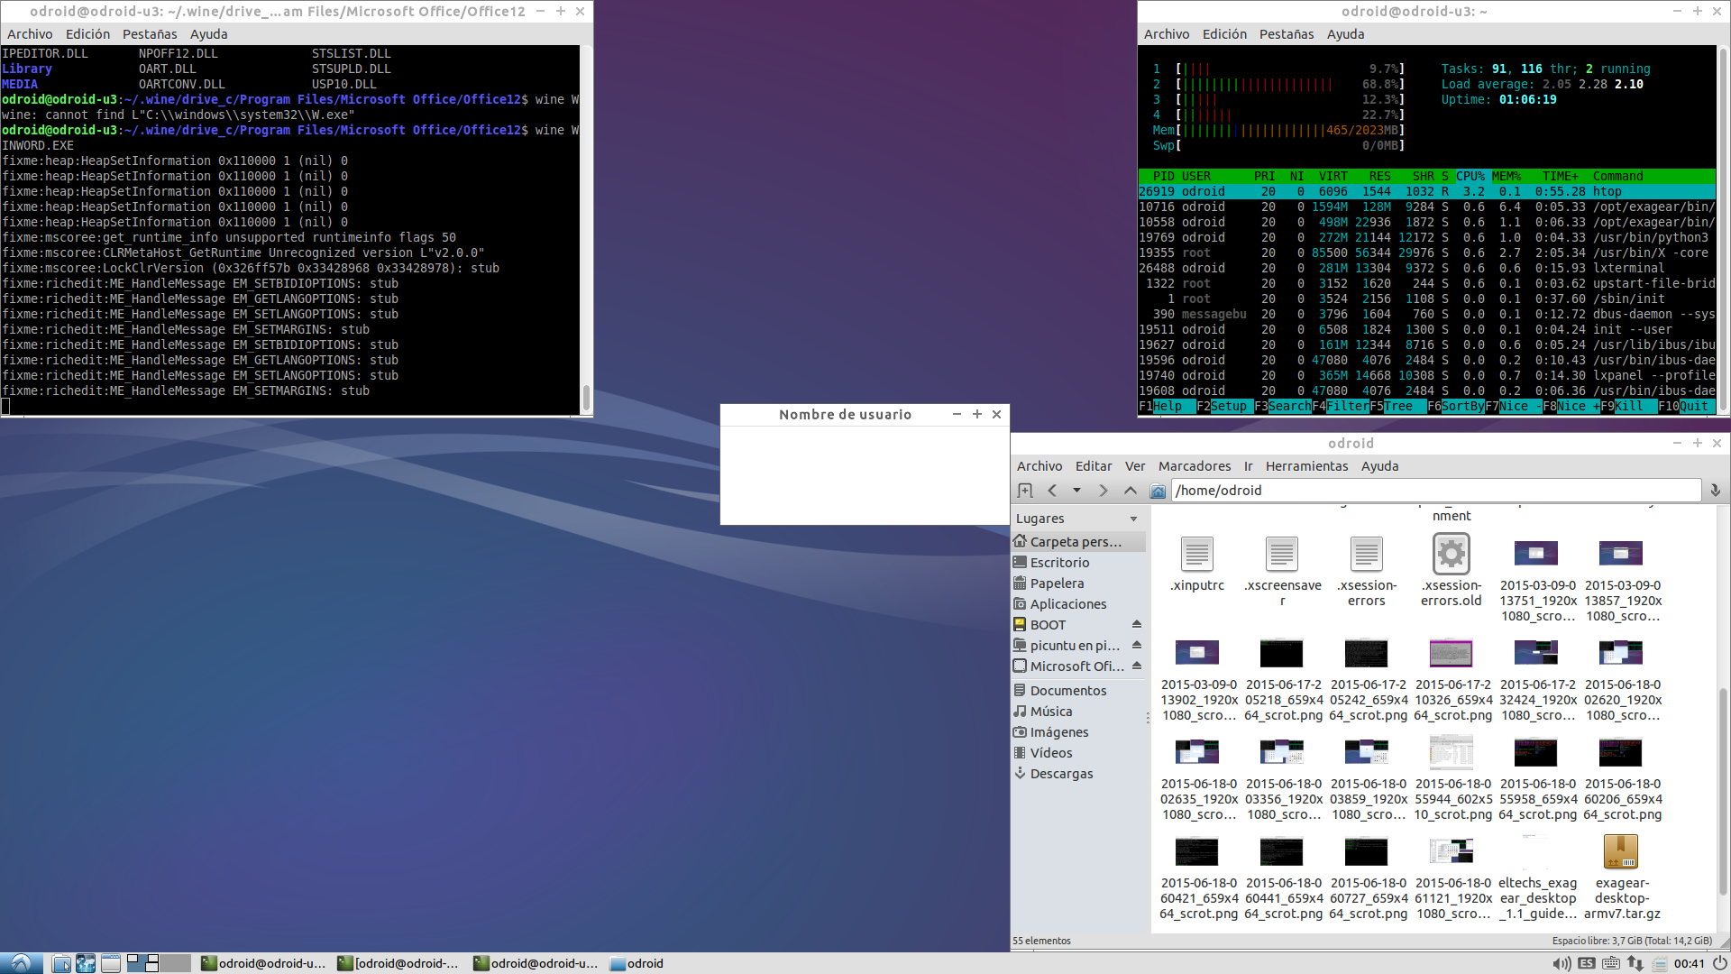
Task: Open Pestañas menu in htop terminal
Action: (x=1286, y=34)
